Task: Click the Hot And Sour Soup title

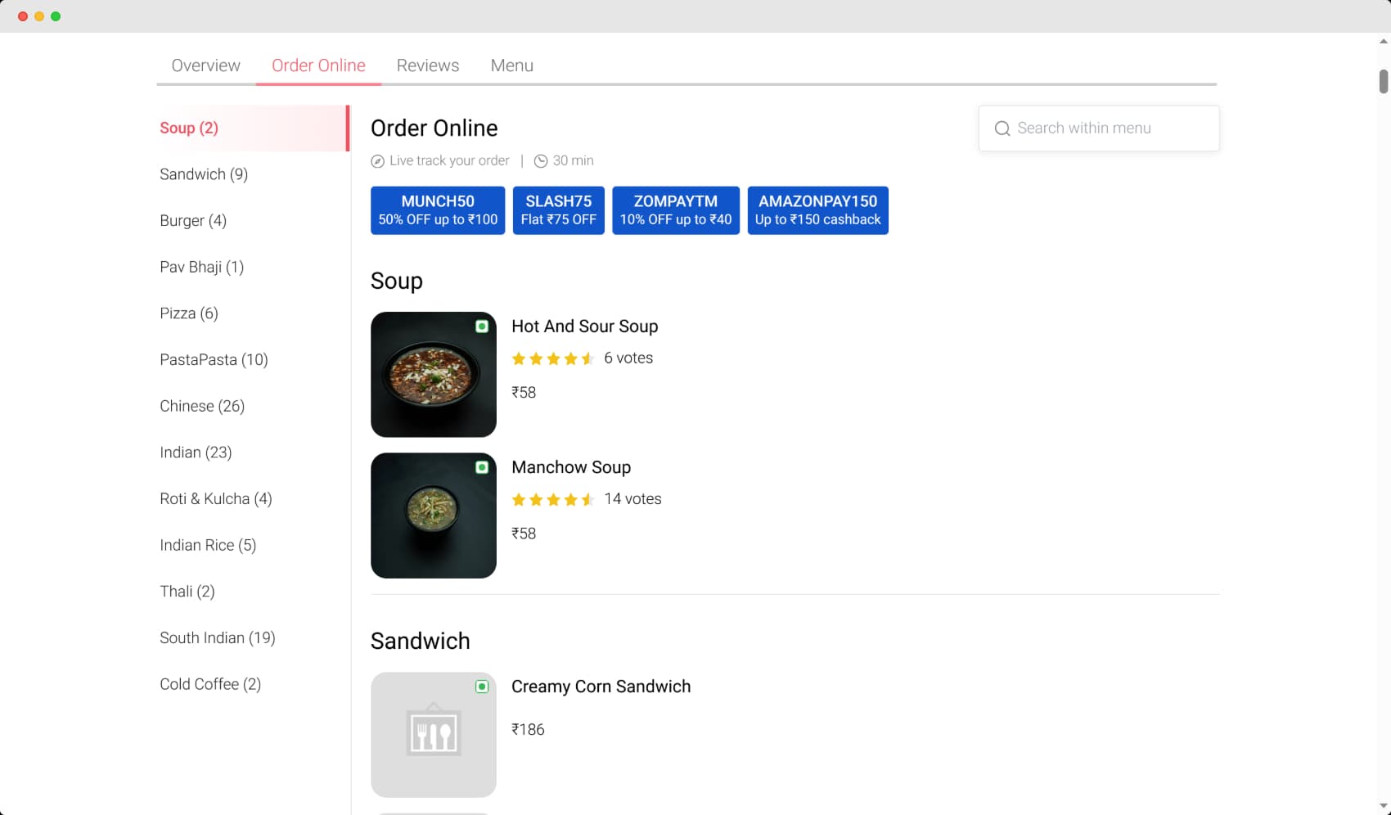Action: [585, 326]
